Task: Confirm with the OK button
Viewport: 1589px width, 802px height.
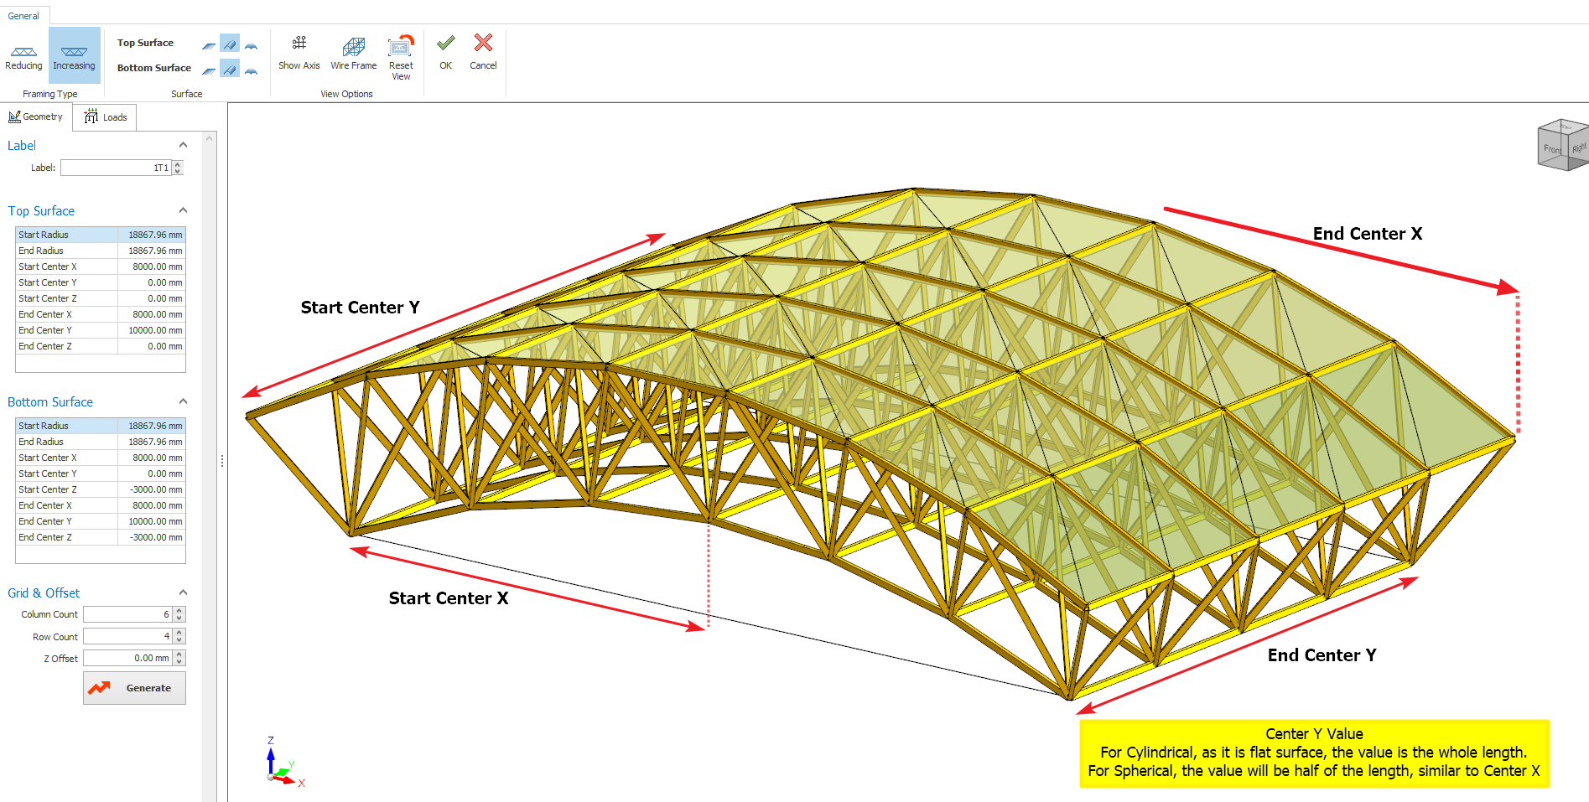Action: [445, 53]
